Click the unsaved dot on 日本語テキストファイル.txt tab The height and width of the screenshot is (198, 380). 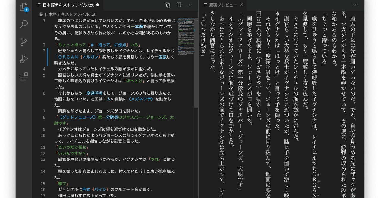[x=98, y=5]
